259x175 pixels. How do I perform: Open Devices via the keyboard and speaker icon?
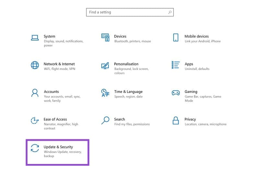click(105, 38)
